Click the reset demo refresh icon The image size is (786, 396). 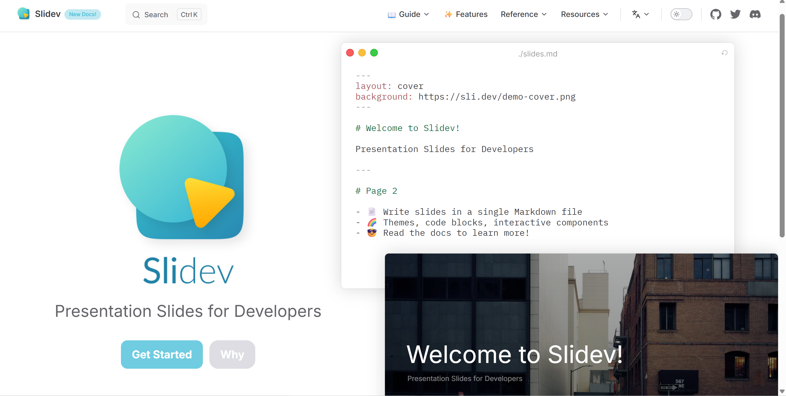(x=725, y=53)
